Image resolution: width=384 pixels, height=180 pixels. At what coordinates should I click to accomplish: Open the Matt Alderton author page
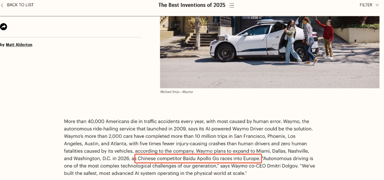(x=19, y=45)
